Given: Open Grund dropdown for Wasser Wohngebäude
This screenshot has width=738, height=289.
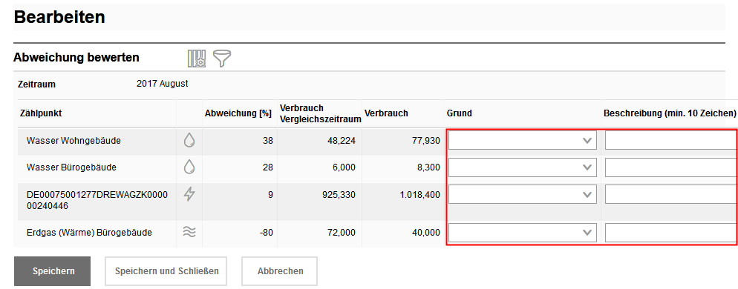Looking at the screenshot, I should (523, 140).
